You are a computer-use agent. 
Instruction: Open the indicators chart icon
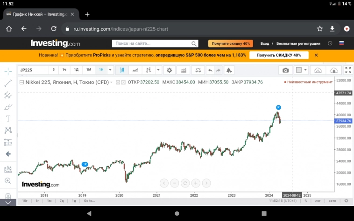coord(184,70)
